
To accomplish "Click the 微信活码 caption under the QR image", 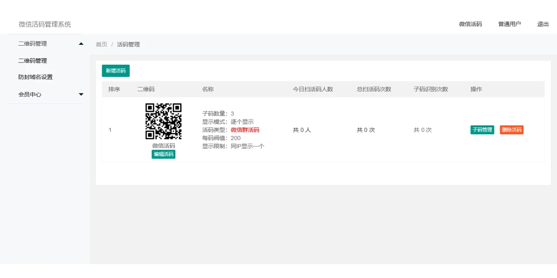I will (163, 146).
